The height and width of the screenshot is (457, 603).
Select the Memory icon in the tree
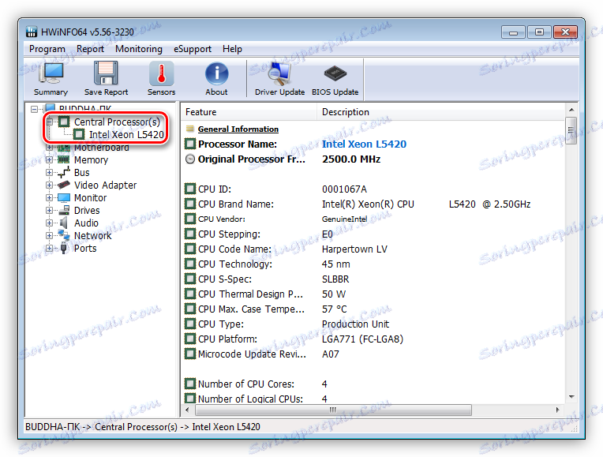point(63,159)
